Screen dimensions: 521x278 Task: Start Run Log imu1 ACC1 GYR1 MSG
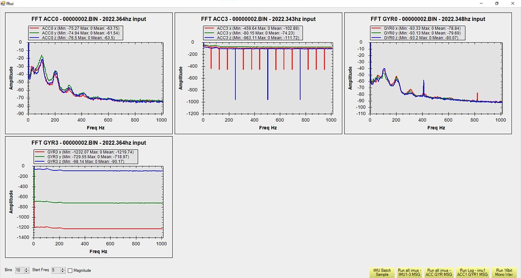point(471,272)
